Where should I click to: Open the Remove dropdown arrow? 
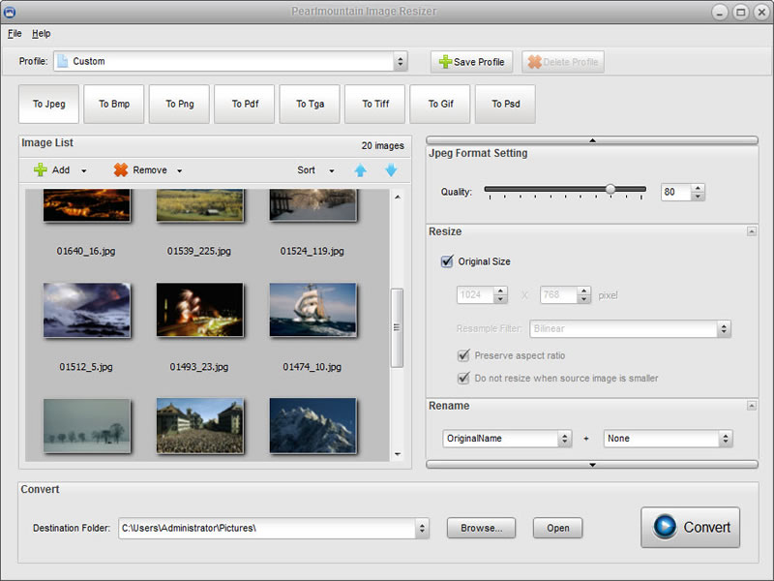(180, 171)
